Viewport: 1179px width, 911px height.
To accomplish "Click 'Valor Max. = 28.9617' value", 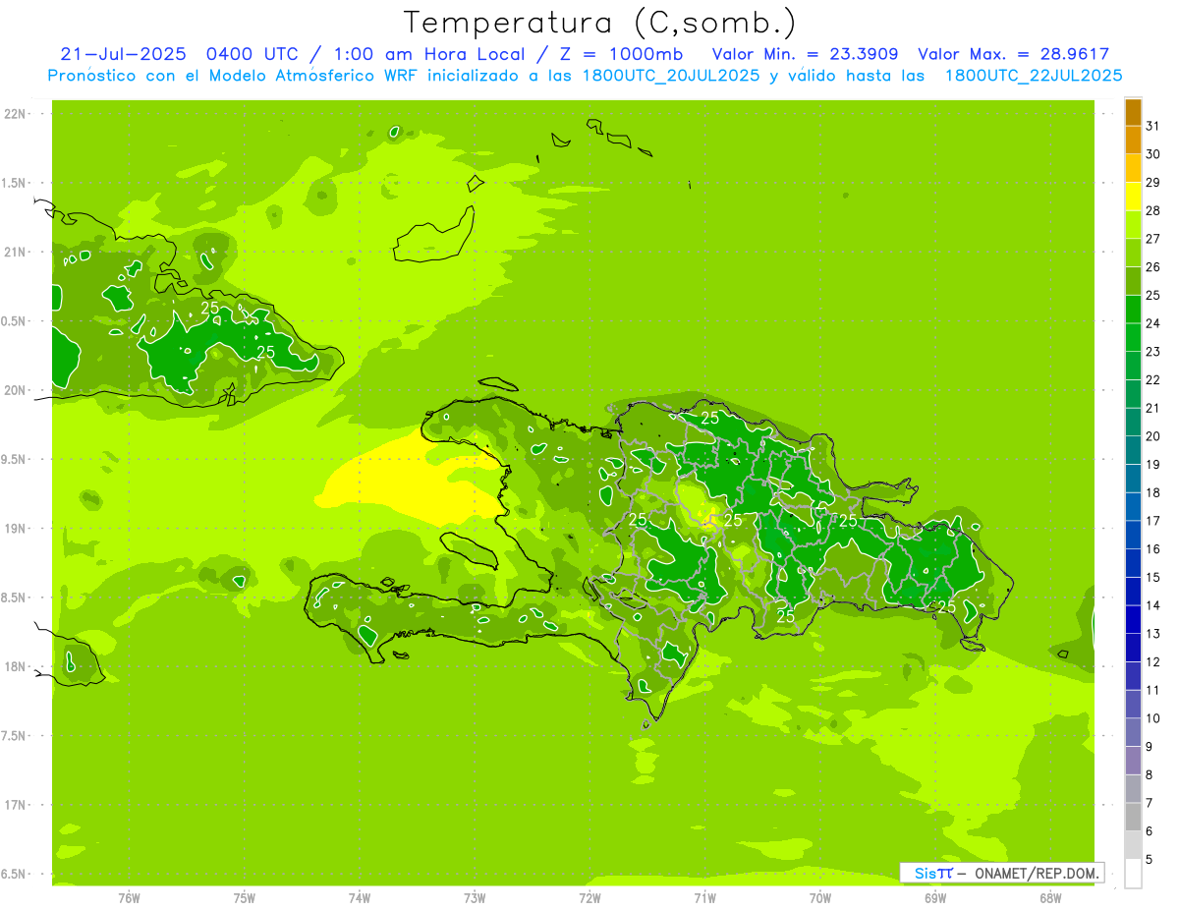I will [x=1013, y=54].
